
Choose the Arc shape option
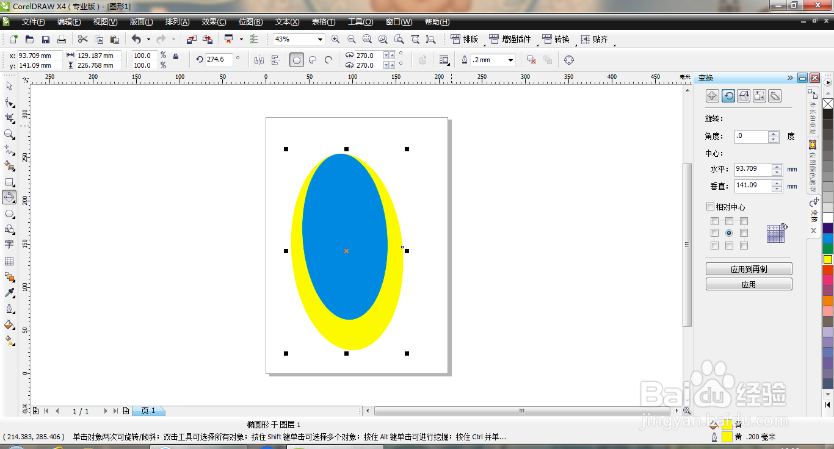(328, 60)
